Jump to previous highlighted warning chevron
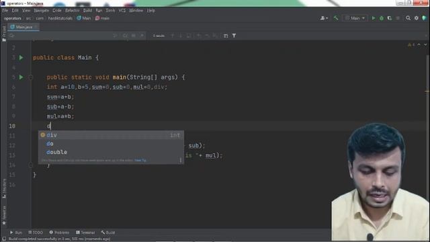This screenshot has height=242, width=430. click(419, 45)
